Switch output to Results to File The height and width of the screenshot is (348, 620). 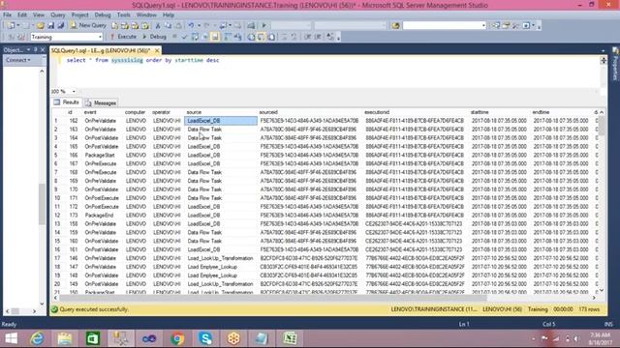[271, 37]
